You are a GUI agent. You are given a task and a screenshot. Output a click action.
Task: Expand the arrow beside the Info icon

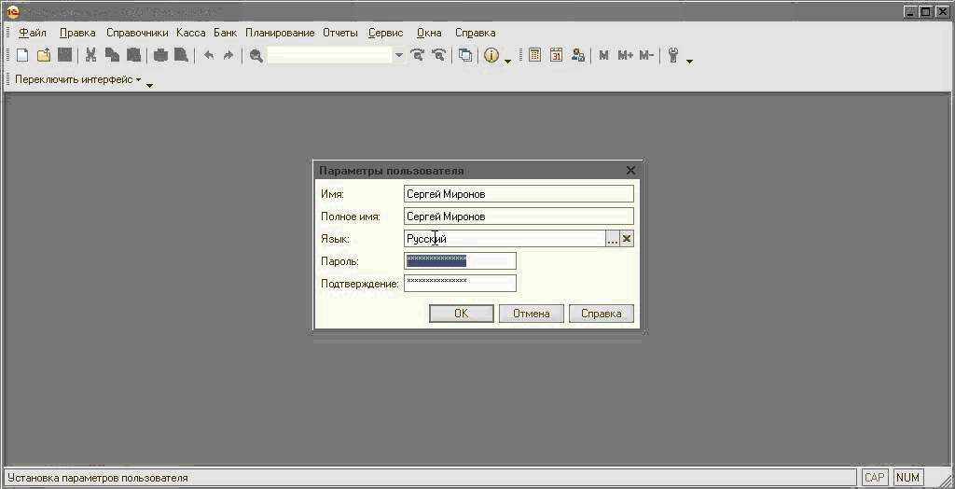coord(507,61)
